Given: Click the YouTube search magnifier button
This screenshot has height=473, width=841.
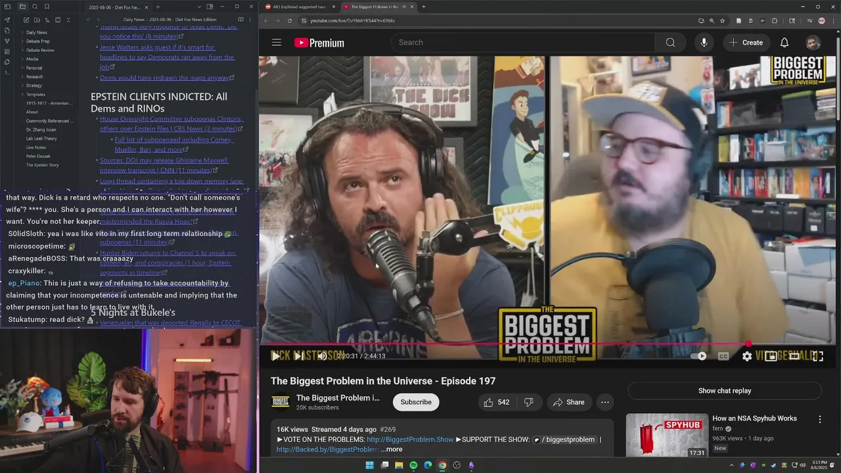Looking at the screenshot, I should [x=670, y=43].
